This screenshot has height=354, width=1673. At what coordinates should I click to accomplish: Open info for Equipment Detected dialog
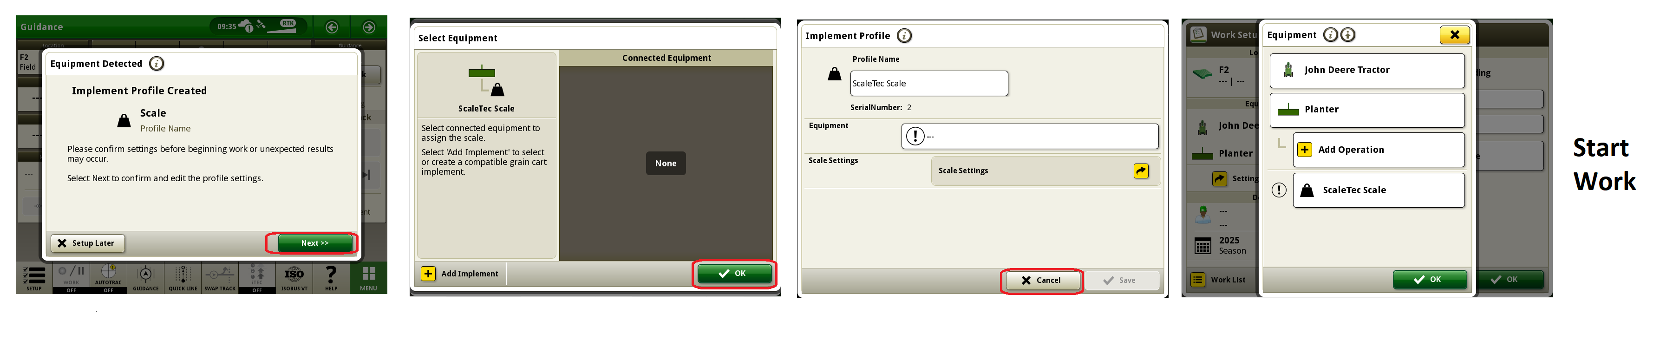[x=157, y=64]
